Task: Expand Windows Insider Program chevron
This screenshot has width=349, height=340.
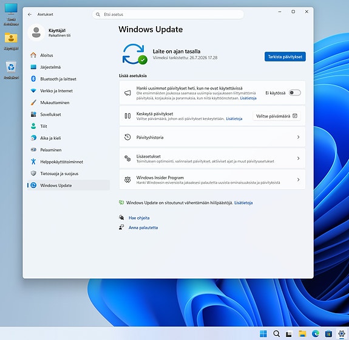Action: (298, 179)
